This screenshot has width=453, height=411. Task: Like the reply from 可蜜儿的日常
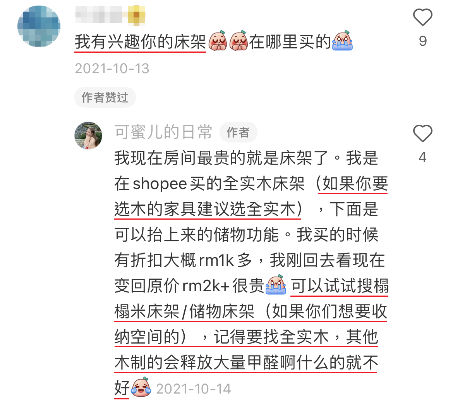coord(422,133)
